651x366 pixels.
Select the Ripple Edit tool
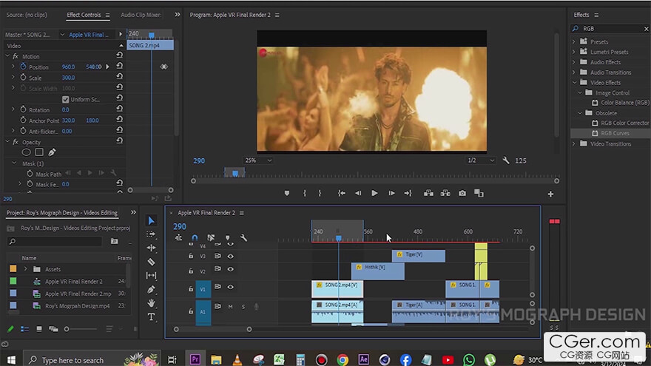151,248
